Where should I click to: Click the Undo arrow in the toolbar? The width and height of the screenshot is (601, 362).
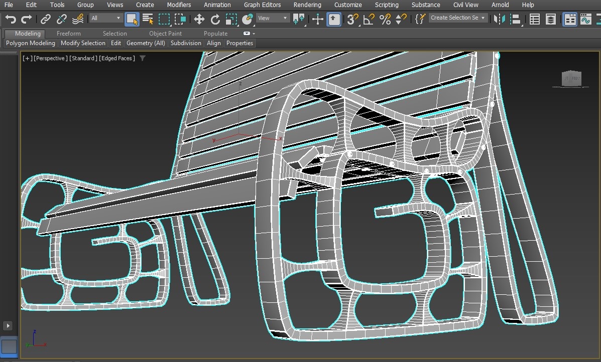[x=11, y=20]
